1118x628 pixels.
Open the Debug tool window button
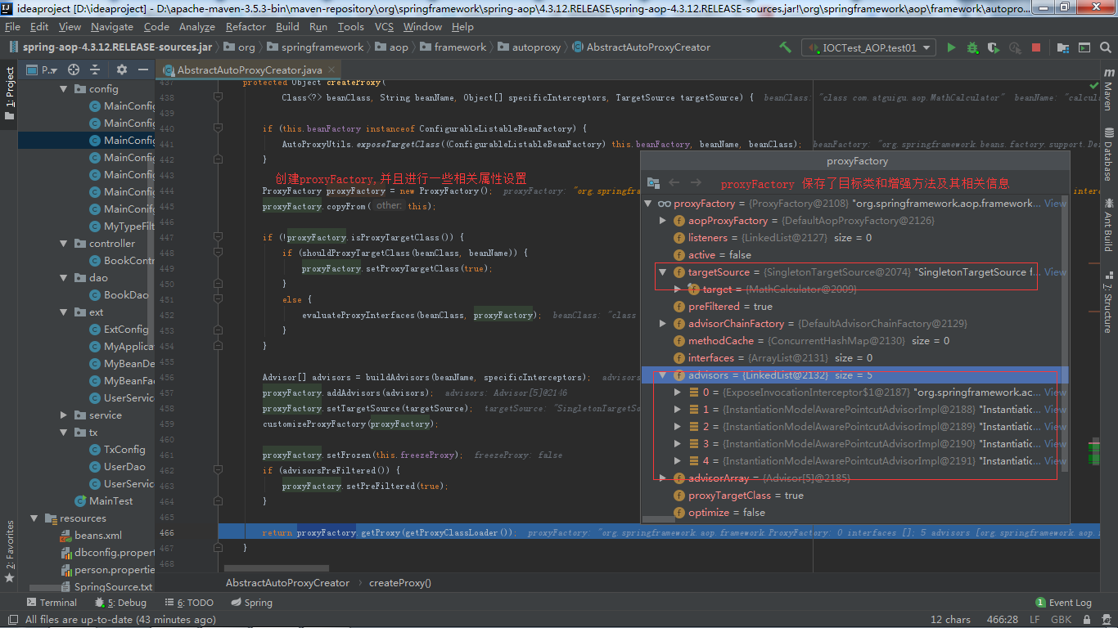[119, 603]
